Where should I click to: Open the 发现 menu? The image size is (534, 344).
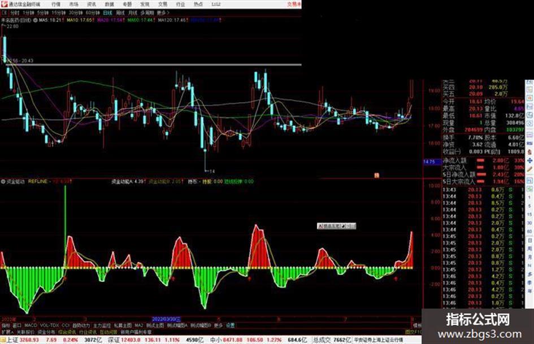coord(145,4)
